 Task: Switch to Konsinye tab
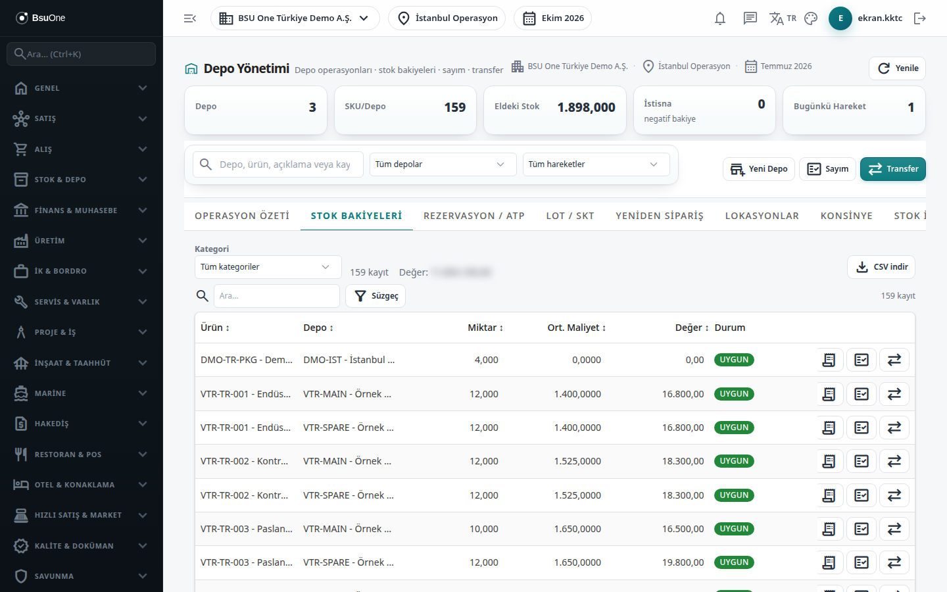pyautogui.click(x=846, y=216)
